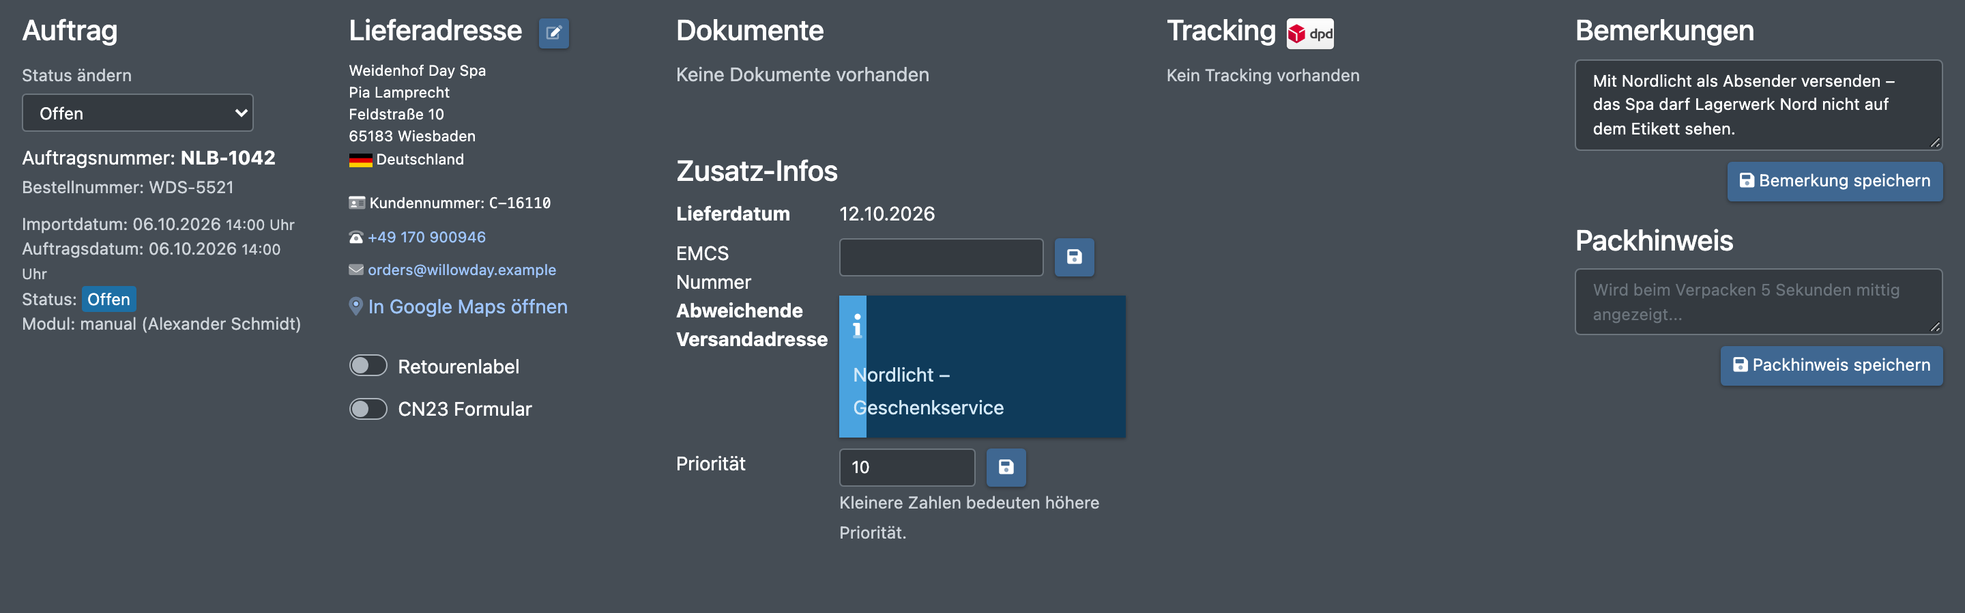1965x613 pixels.
Task: Click Packhinweis speichern button
Action: (1831, 366)
